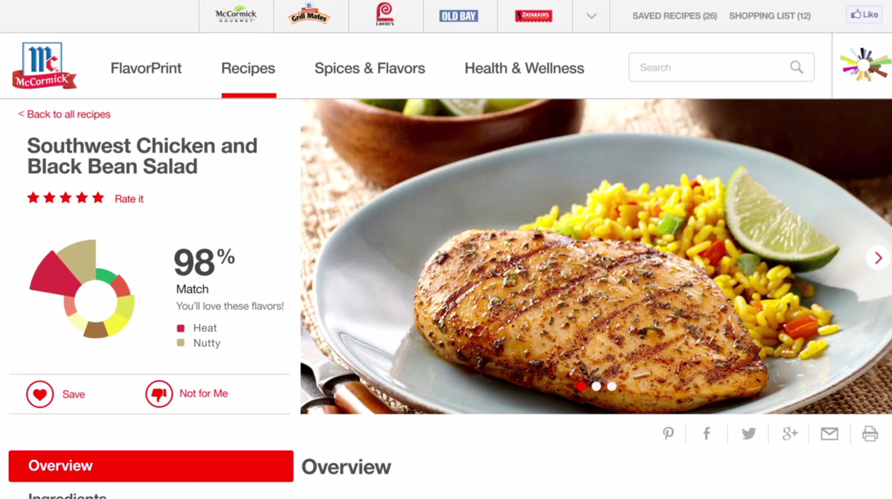
Task: Set a five-star rating
Action: point(98,198)
